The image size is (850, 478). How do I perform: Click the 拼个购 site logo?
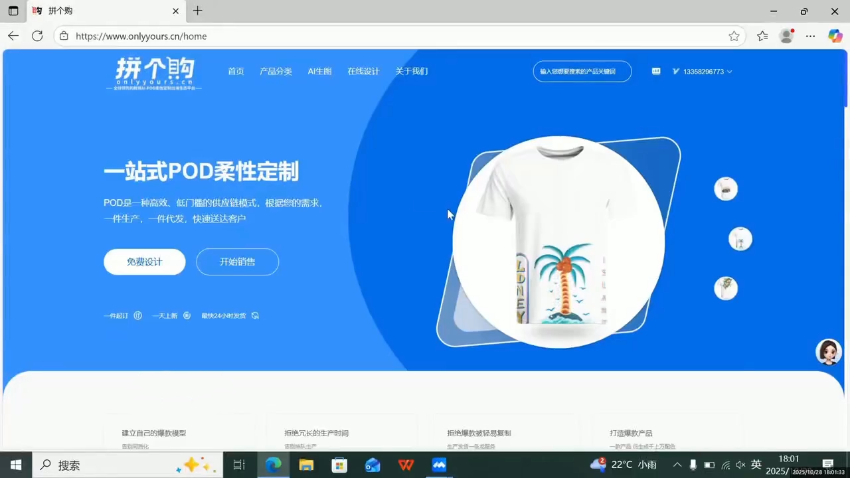(155, 73)
